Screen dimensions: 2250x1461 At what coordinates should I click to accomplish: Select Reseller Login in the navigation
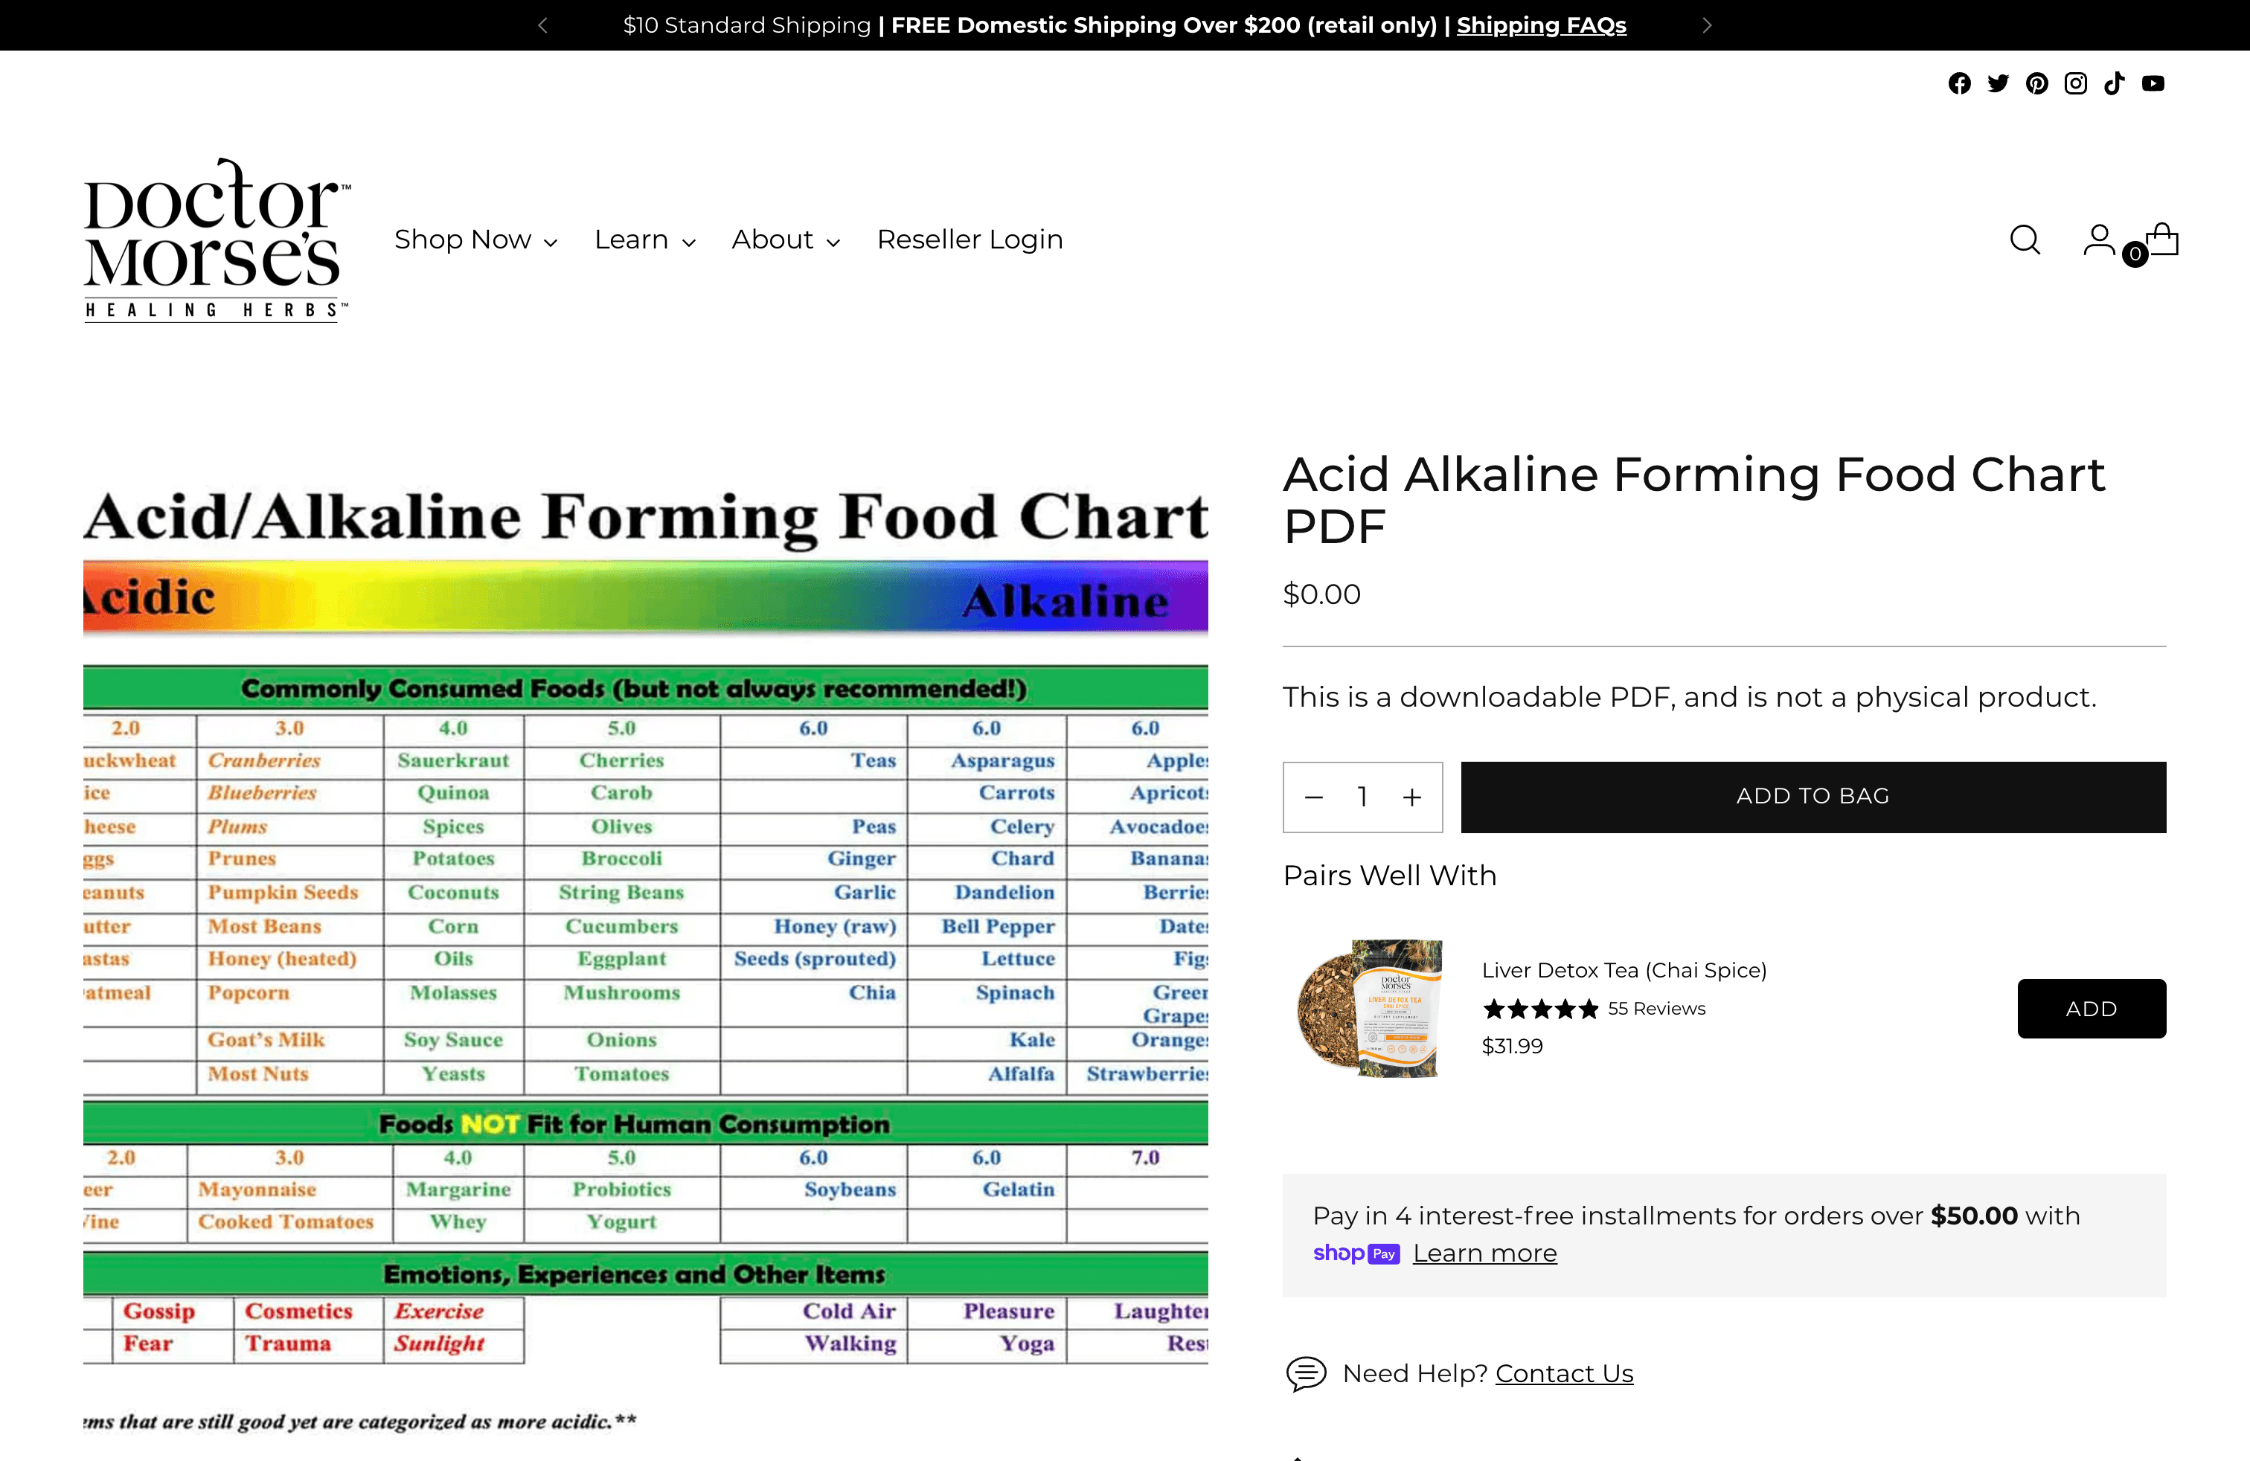pos(970,240)
